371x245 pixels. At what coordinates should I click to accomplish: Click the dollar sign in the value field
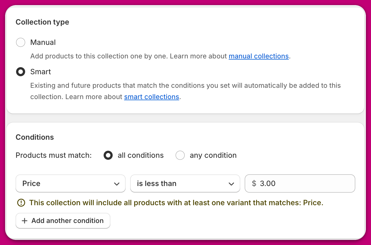point(254,183)
